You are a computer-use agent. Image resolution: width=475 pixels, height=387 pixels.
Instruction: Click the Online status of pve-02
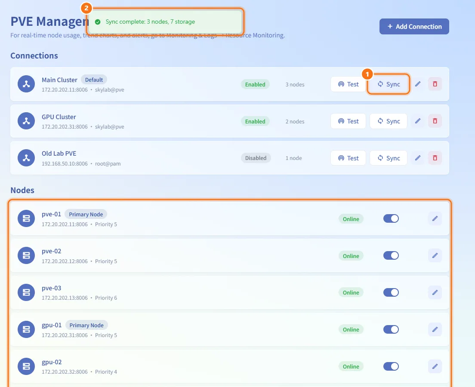click(351, 256)
